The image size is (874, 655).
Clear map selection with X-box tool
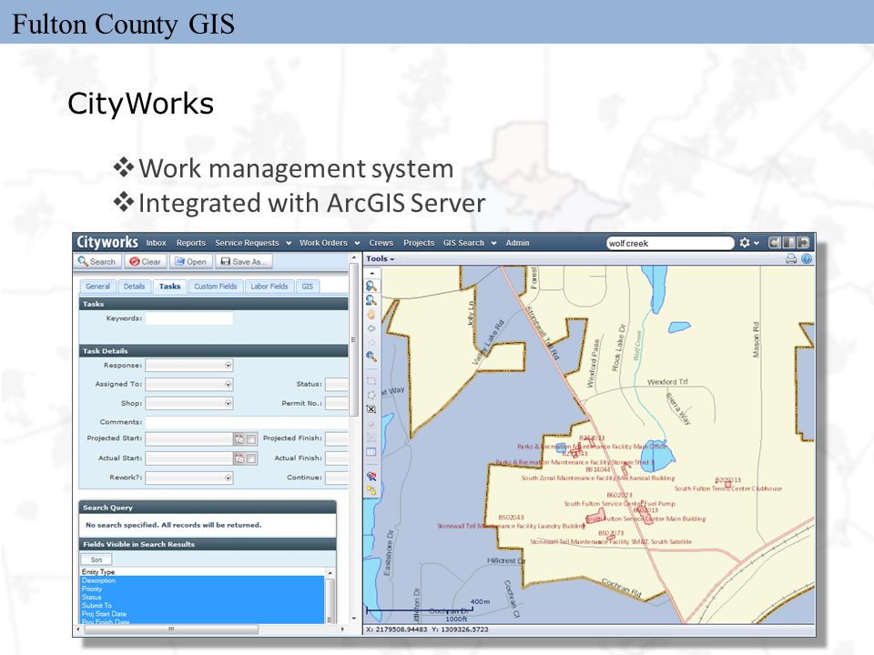click(371, 408)
